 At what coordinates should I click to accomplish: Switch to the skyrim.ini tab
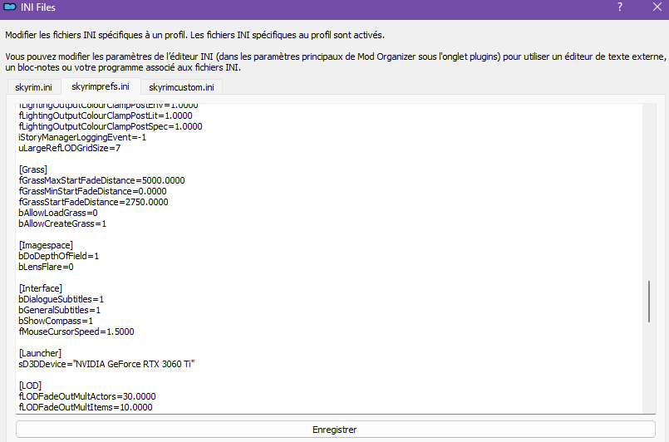click(x=34, y=87)
